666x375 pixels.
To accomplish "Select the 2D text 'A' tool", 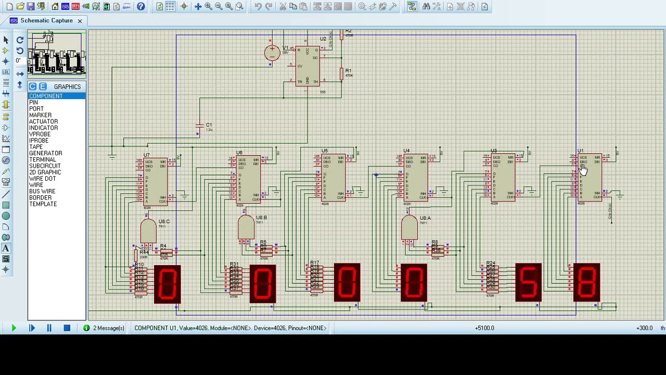I will pyautogui.click(x=6, y=248).
